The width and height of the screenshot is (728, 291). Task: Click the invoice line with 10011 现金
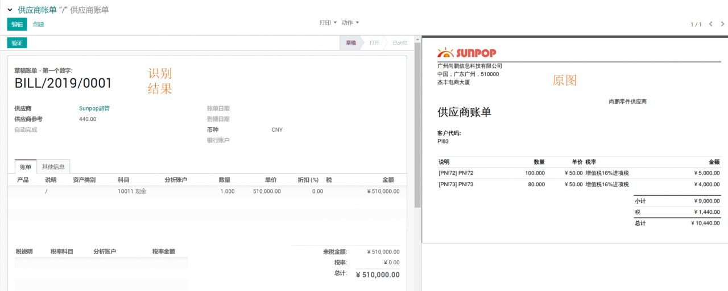click(x=132, y=191)
